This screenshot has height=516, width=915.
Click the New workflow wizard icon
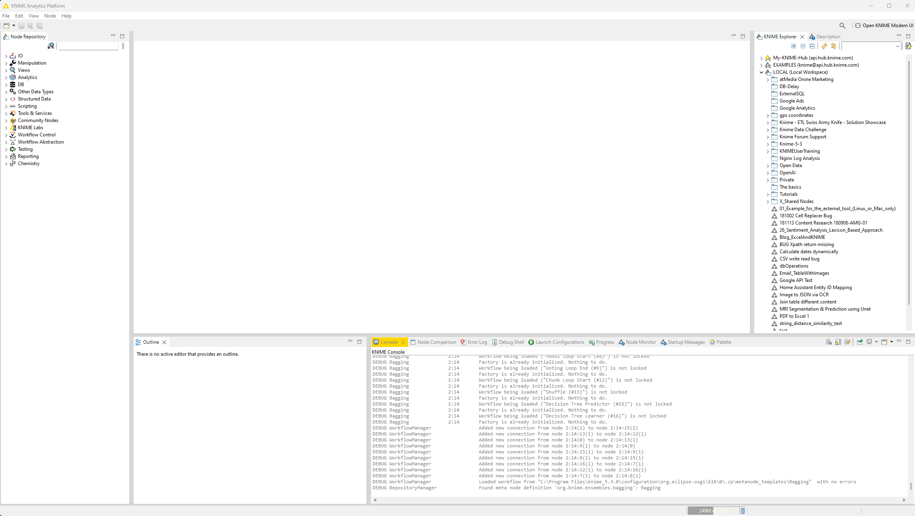(6, 26)
